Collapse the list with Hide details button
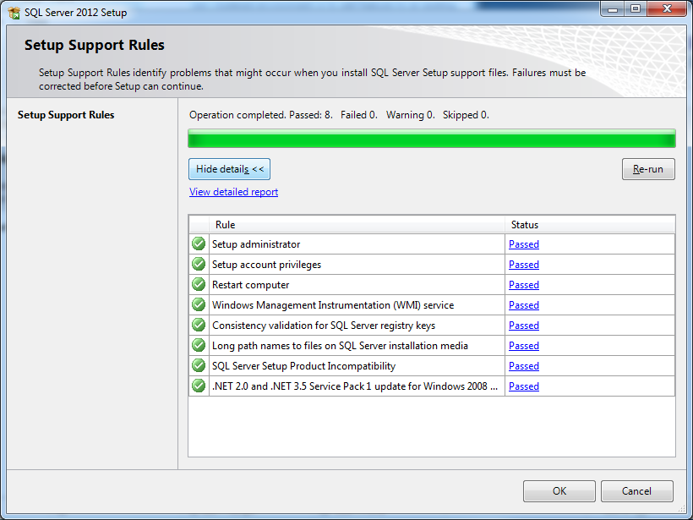The width and height of the screenshot is (693, 520). coord(229,169)
